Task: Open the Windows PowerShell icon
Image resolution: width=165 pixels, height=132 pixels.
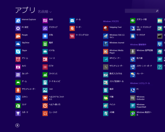Action: point(133,106)
